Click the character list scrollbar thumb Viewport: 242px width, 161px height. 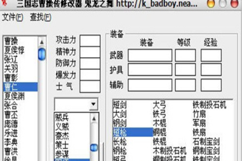42,54
